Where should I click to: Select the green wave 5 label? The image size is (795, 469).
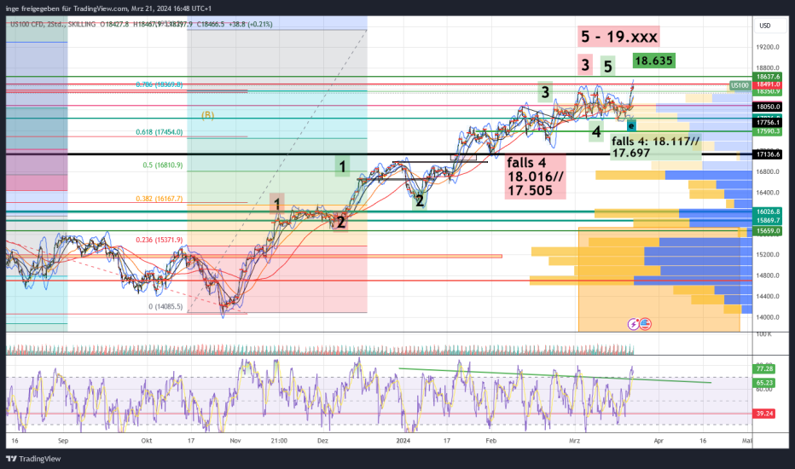pyautogui.click(x=607, y=66)
